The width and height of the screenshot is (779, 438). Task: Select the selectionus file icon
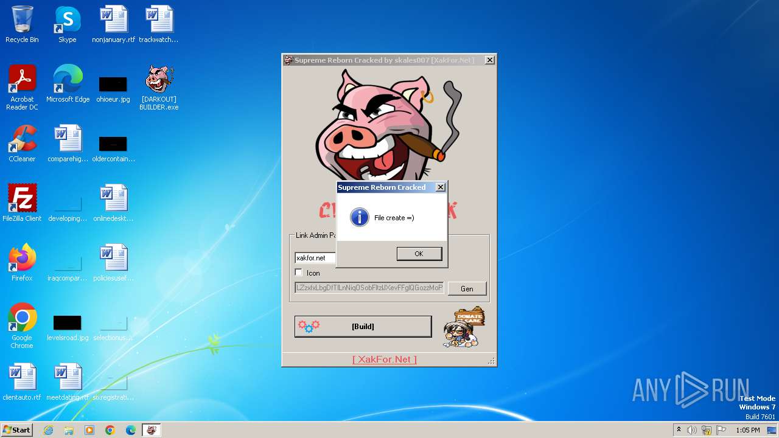[113, 327]
